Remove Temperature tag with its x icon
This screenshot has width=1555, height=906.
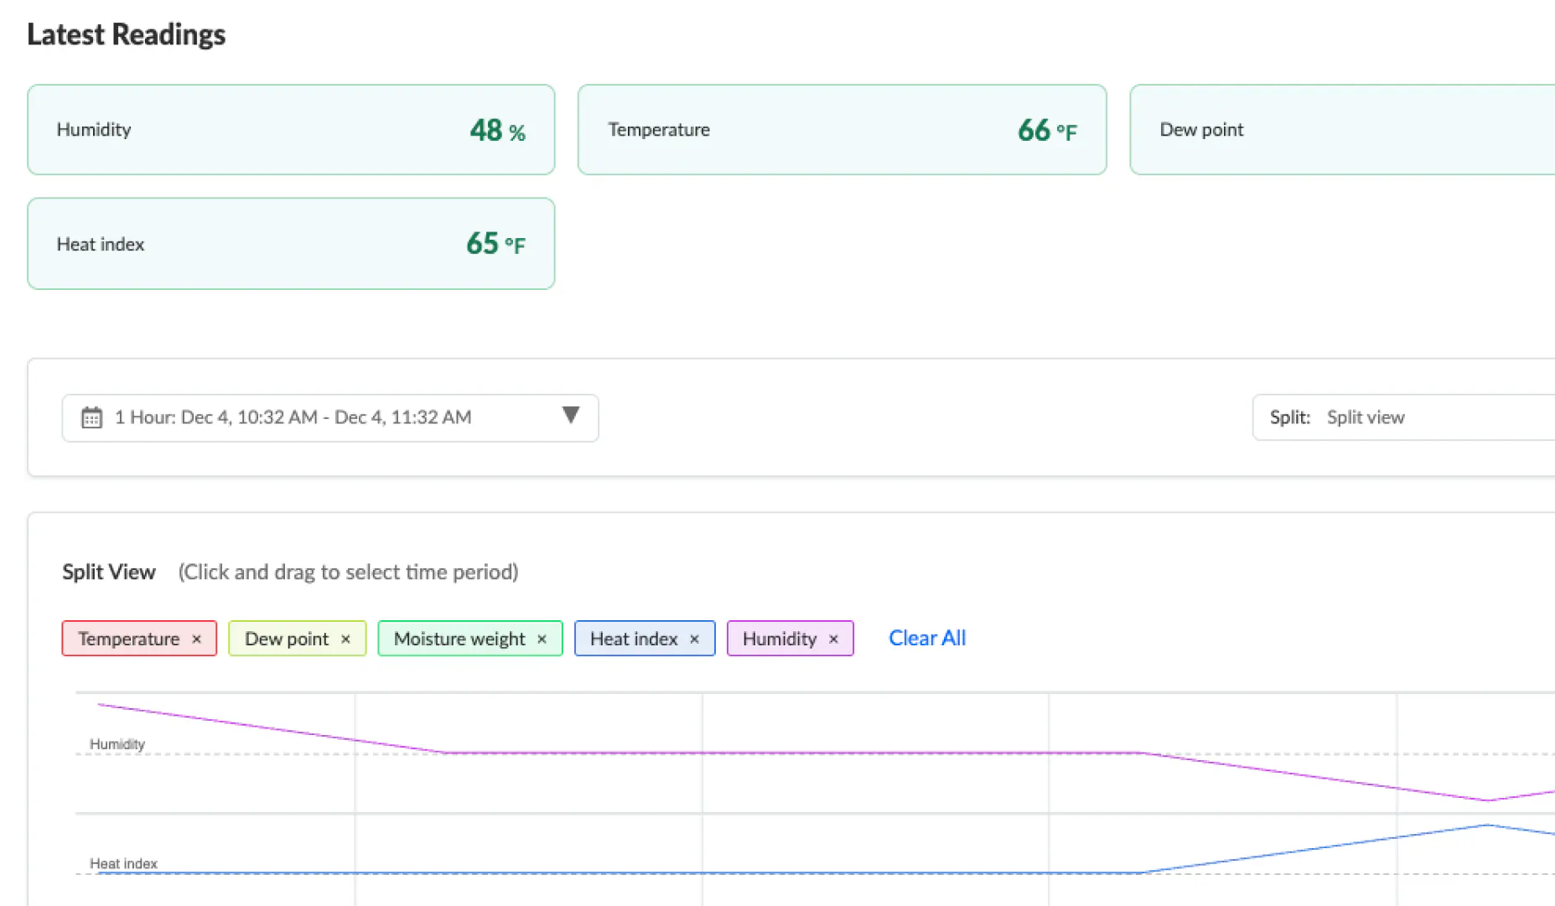(x=197, y=639)
